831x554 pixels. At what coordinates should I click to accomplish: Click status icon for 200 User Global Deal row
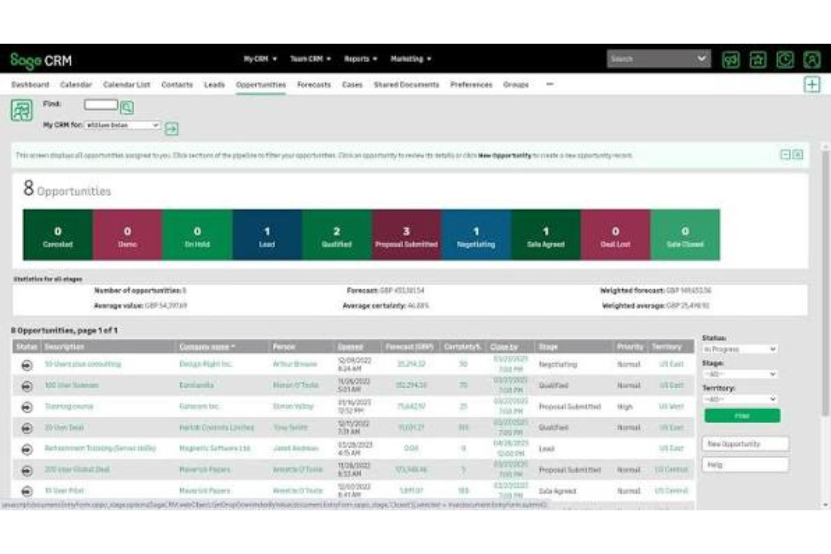pyautogui.click(x=26, y=470)
